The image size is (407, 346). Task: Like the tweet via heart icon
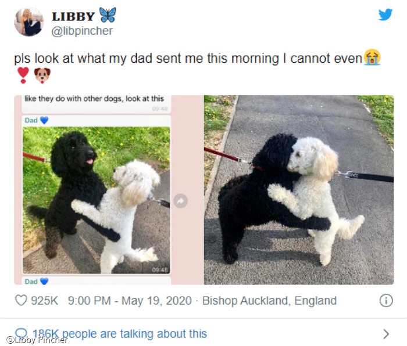pyautogui.click(x=21, y=300)
